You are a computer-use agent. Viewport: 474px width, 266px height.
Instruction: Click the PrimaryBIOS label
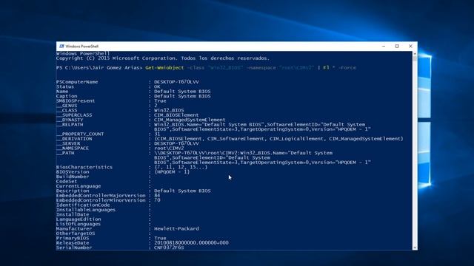point(73,238)
